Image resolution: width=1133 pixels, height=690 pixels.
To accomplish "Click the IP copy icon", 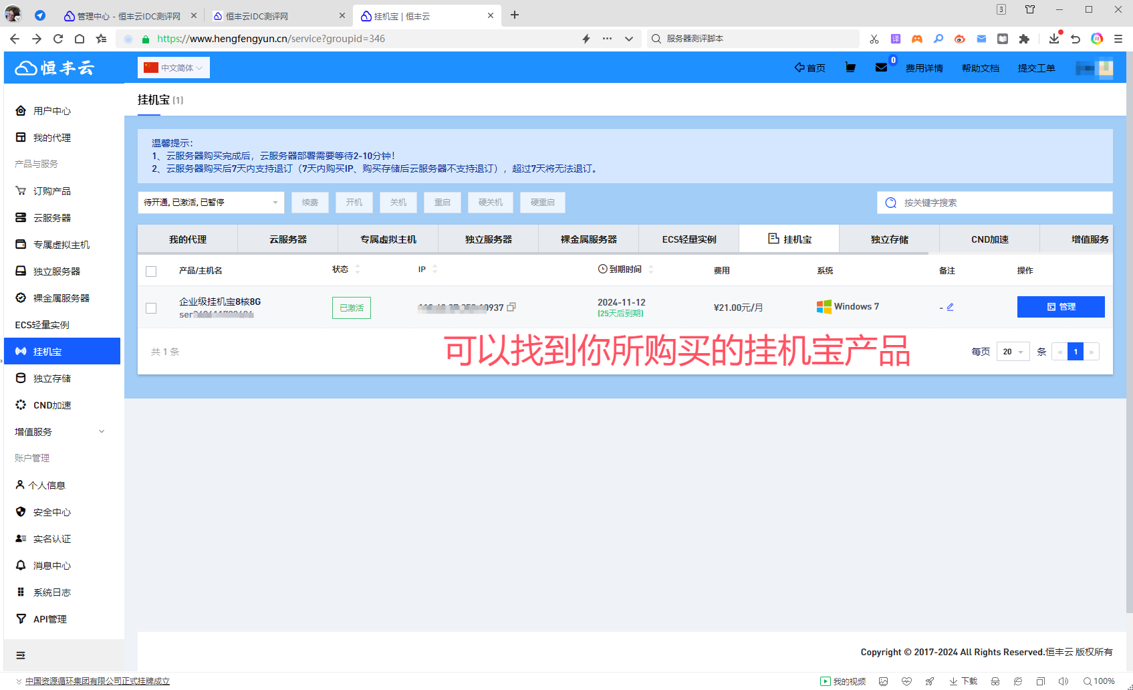I will click(511, 307).
